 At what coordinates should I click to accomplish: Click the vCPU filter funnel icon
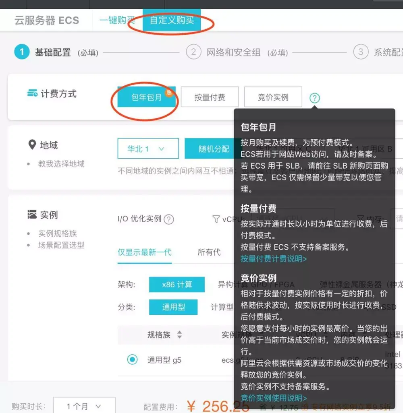pos(216,219)
